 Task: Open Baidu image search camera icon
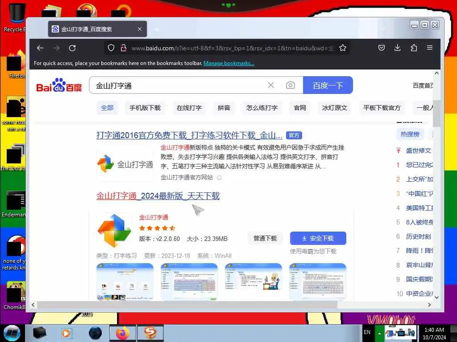(290, 85)
